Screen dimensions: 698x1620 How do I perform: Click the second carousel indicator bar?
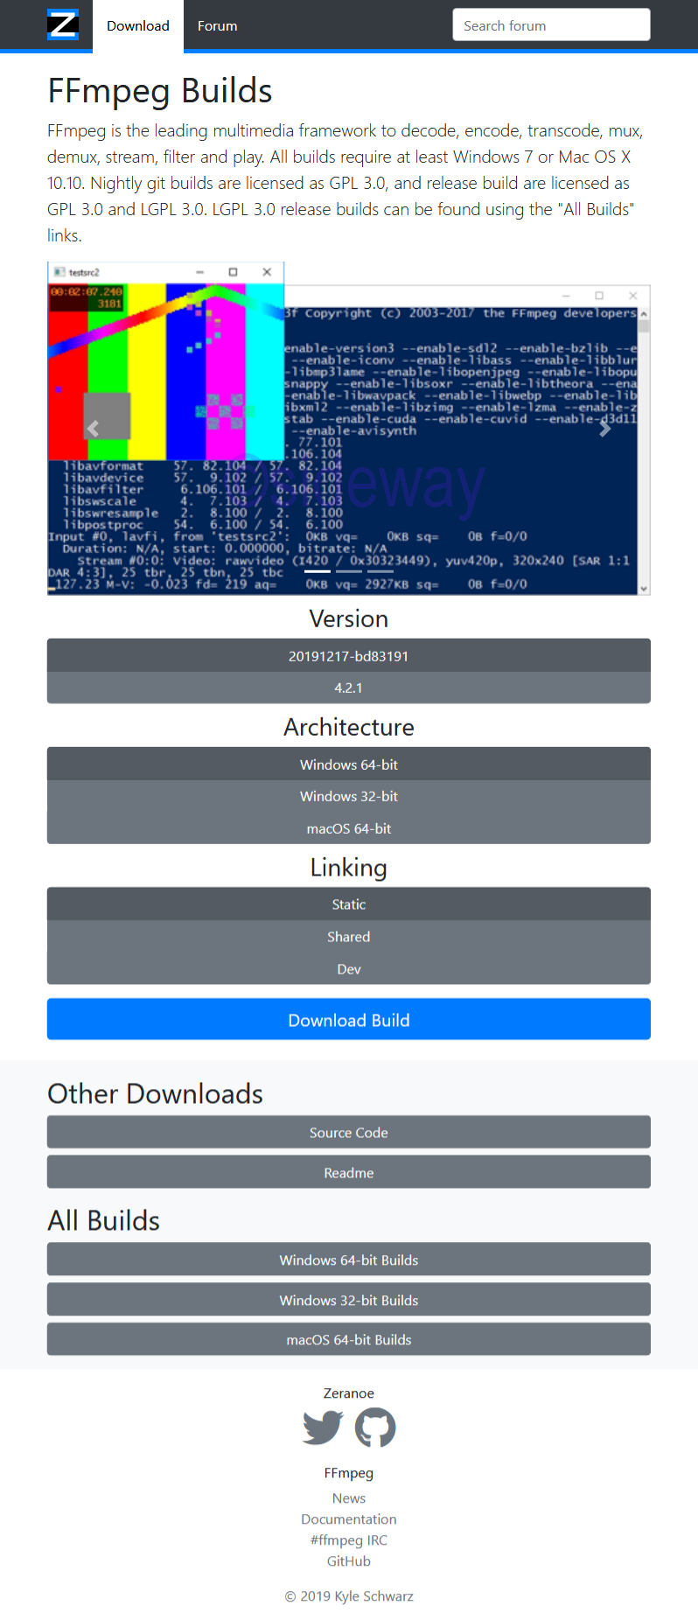tap(349, 570)
